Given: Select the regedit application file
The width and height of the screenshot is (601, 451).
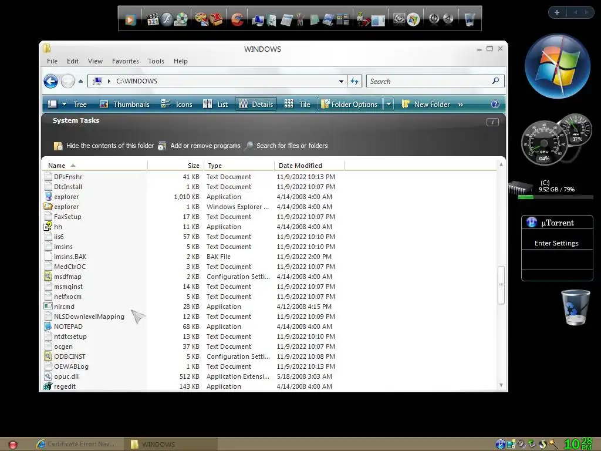Looking at the screenshot, I should [65, 386].
